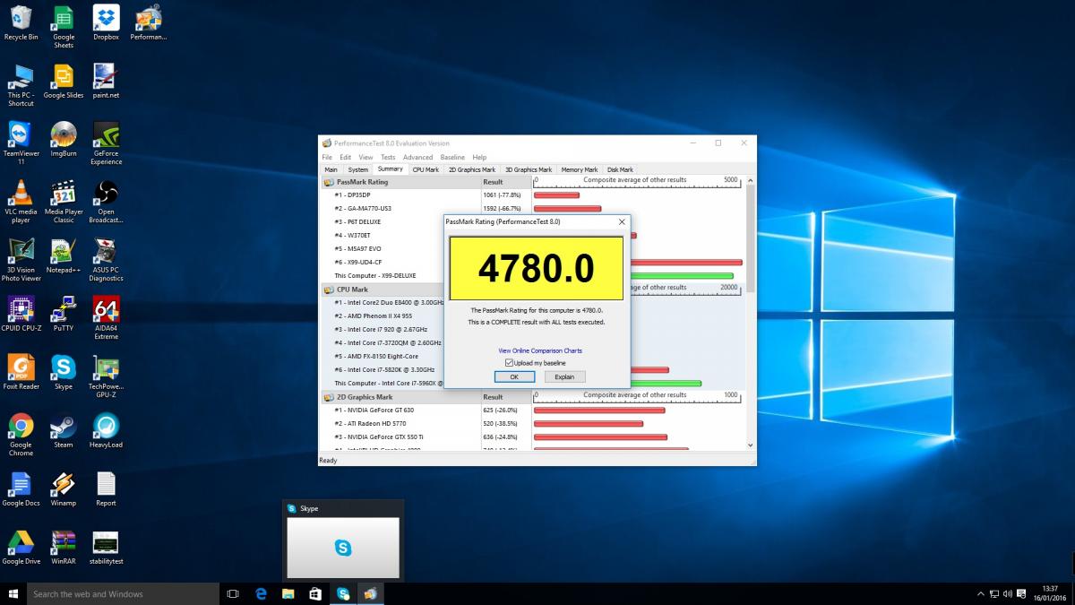Viewport: 1075px width, 605px height.
Task: Open the Recycle Bin desktop icon
Action: [x=21, y=23]
